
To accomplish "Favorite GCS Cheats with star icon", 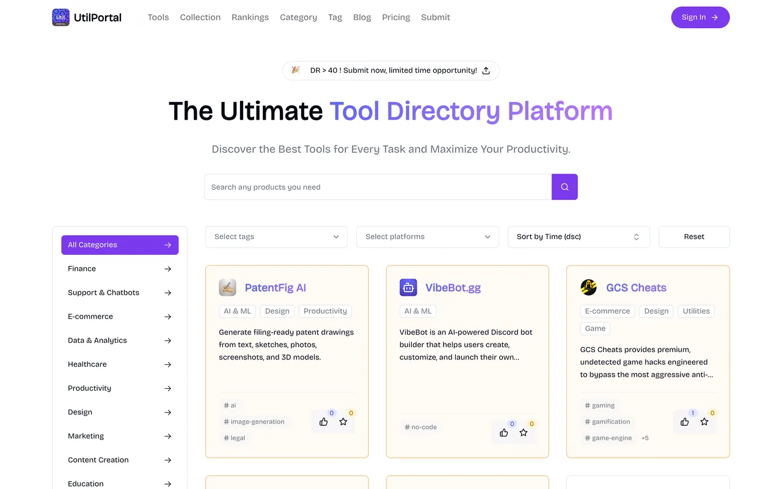I will pyautogui.click(x=704, y=422).
